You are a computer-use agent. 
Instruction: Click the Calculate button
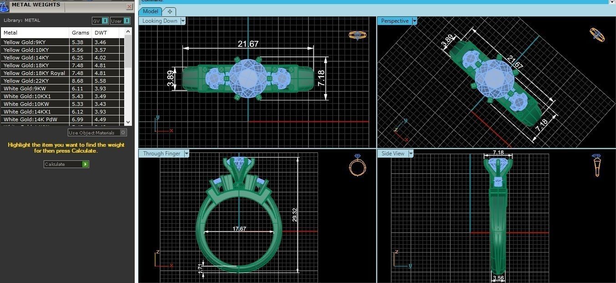point(66,164)
